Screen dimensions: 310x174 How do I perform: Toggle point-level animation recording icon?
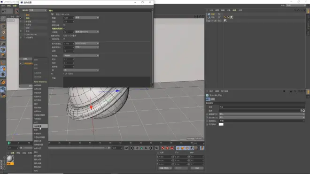(x=196, y=148)
